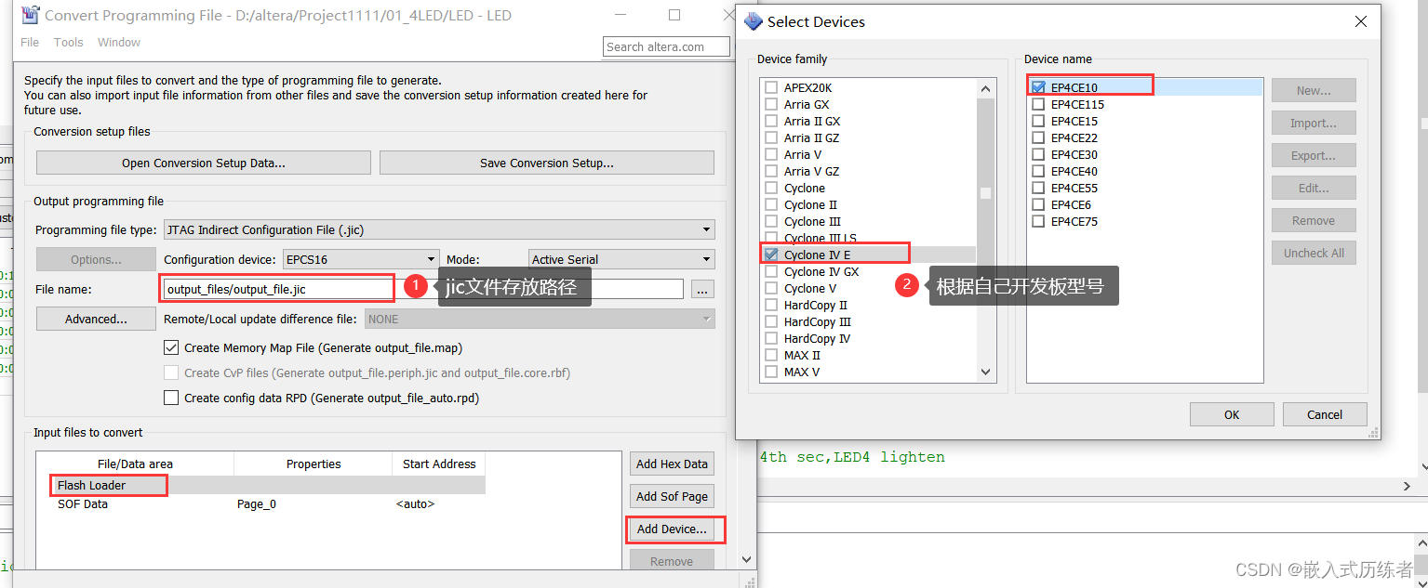This screenshot has width=1428, height=588.
Task: Check the EP4CE6 device
Action: [1038, 204]
